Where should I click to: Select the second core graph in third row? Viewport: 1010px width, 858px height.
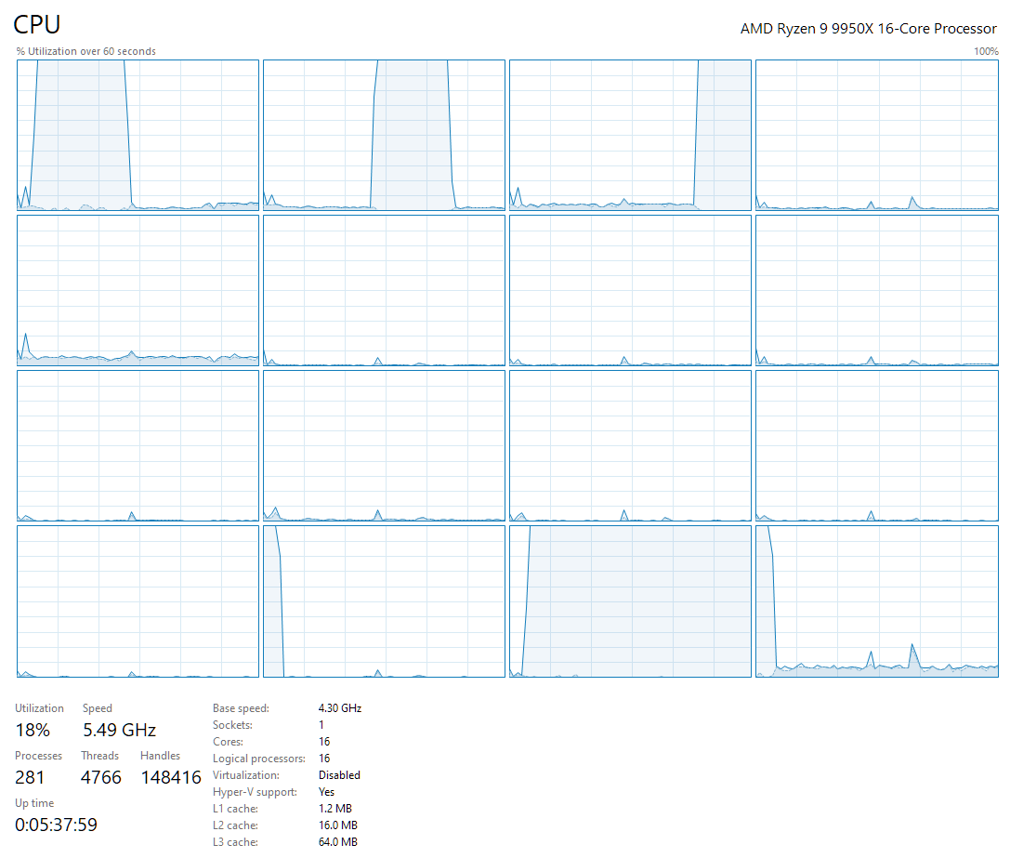tap(384, 446)
